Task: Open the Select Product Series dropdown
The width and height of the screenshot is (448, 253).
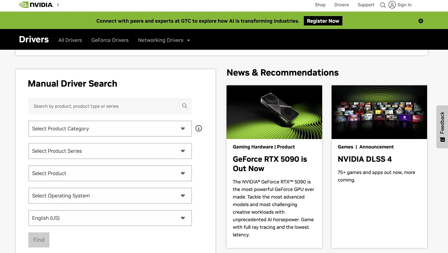Action: coord(110,151)
